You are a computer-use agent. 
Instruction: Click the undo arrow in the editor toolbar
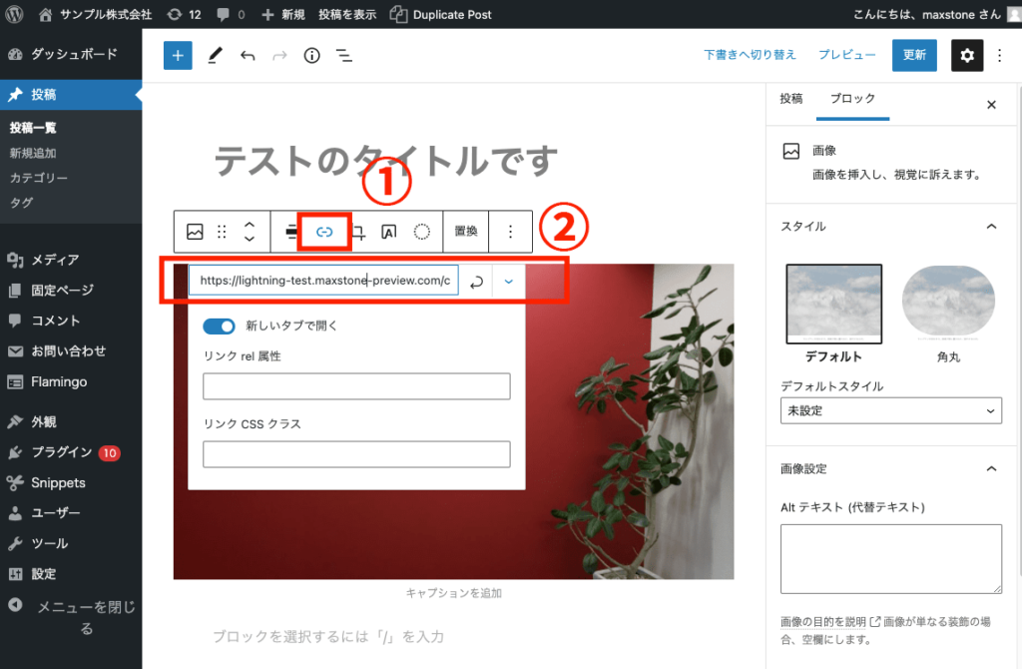pos(248,55)
